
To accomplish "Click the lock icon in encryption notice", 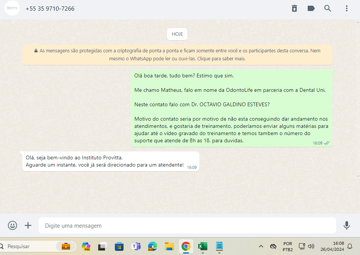I will (36, 50).
